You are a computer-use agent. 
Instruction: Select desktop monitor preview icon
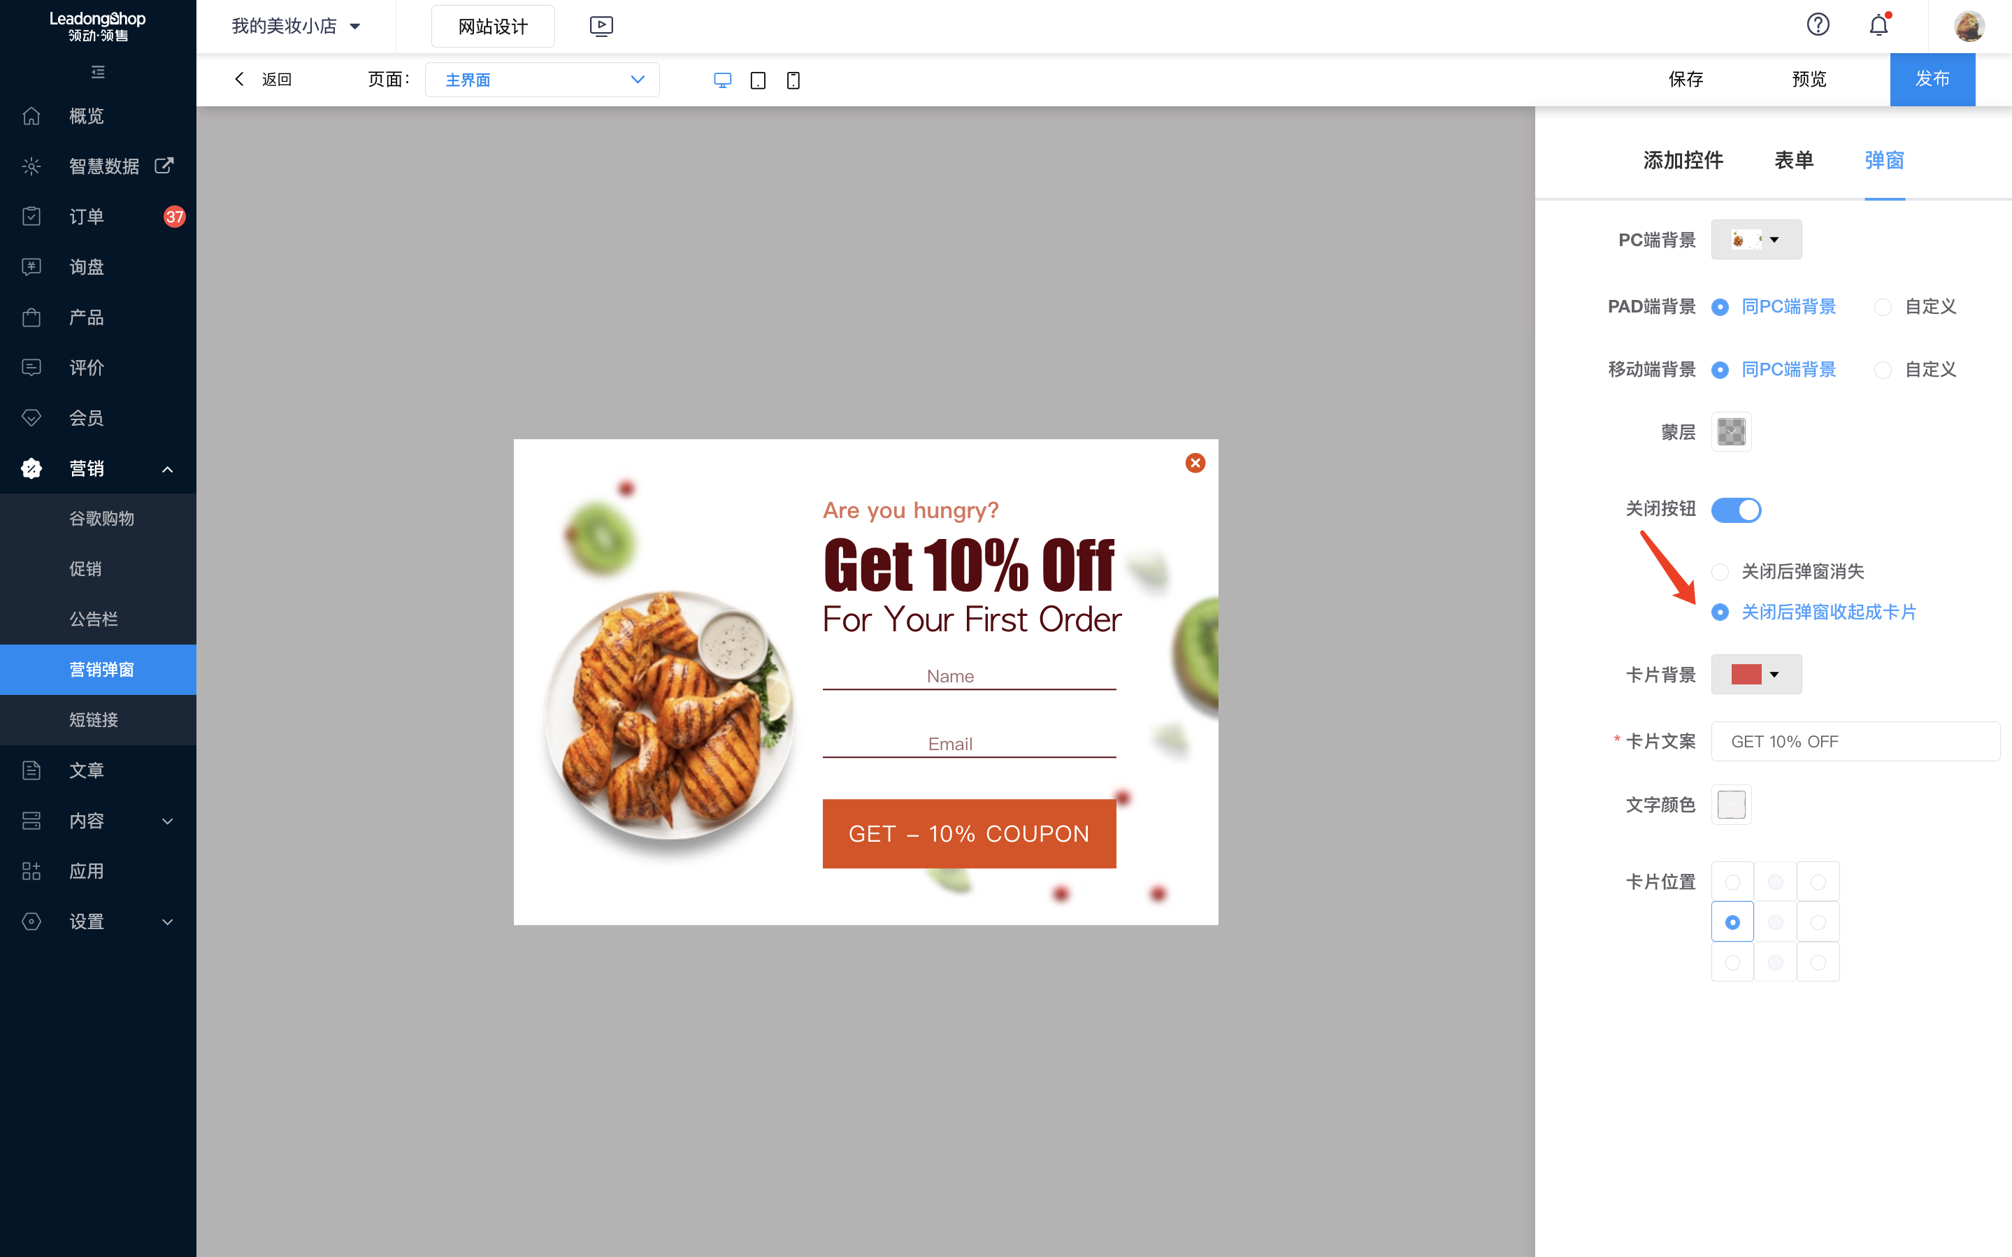pyautogui.click(x=722, y=80)
